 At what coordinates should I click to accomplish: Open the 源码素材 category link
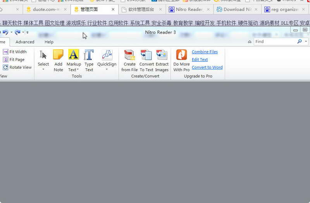coord(269,23)
